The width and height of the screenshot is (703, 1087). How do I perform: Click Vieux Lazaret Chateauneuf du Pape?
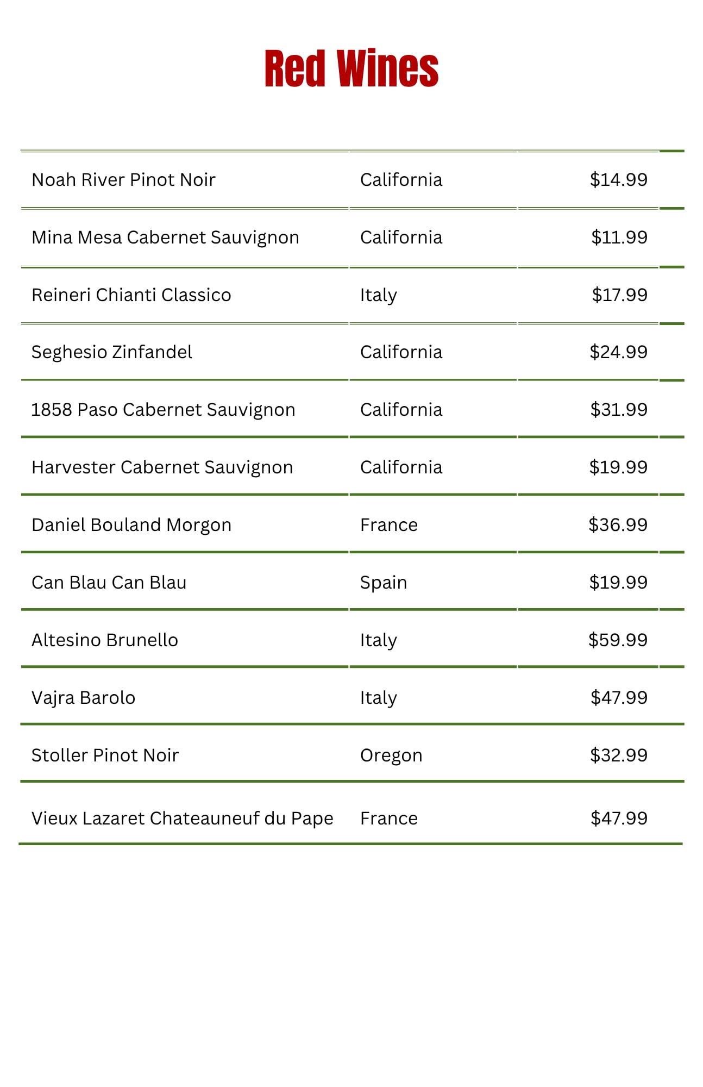pos(182,819)
